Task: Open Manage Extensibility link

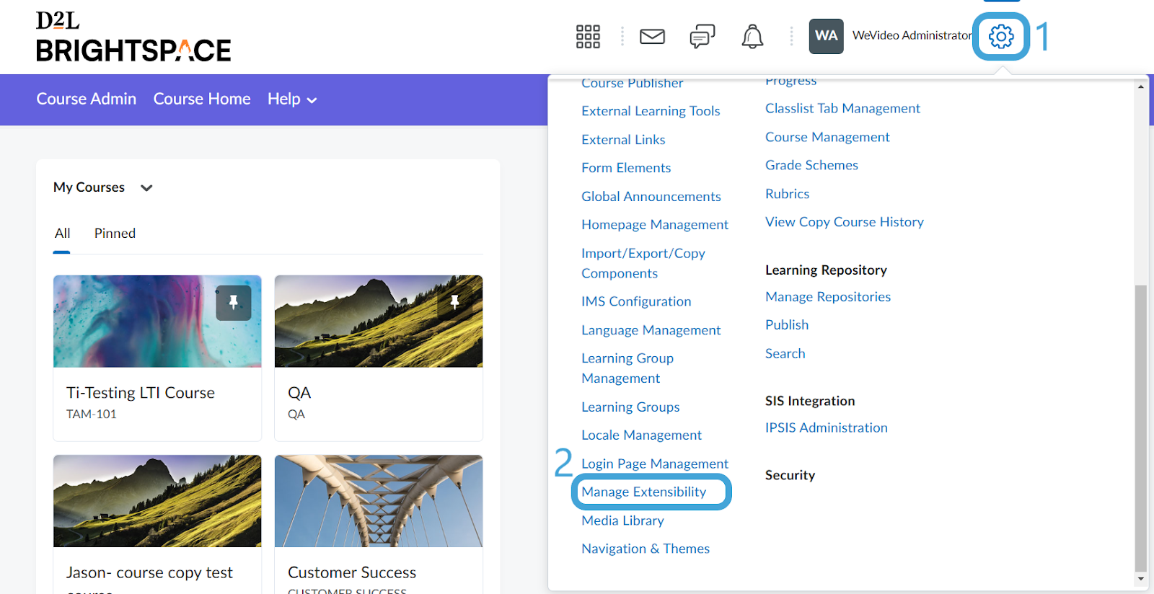Action: [x=644, y=492]
